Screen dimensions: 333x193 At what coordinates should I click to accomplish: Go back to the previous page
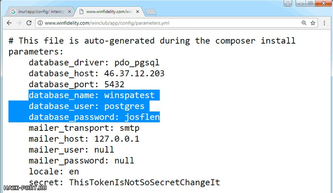coord(9,23)
